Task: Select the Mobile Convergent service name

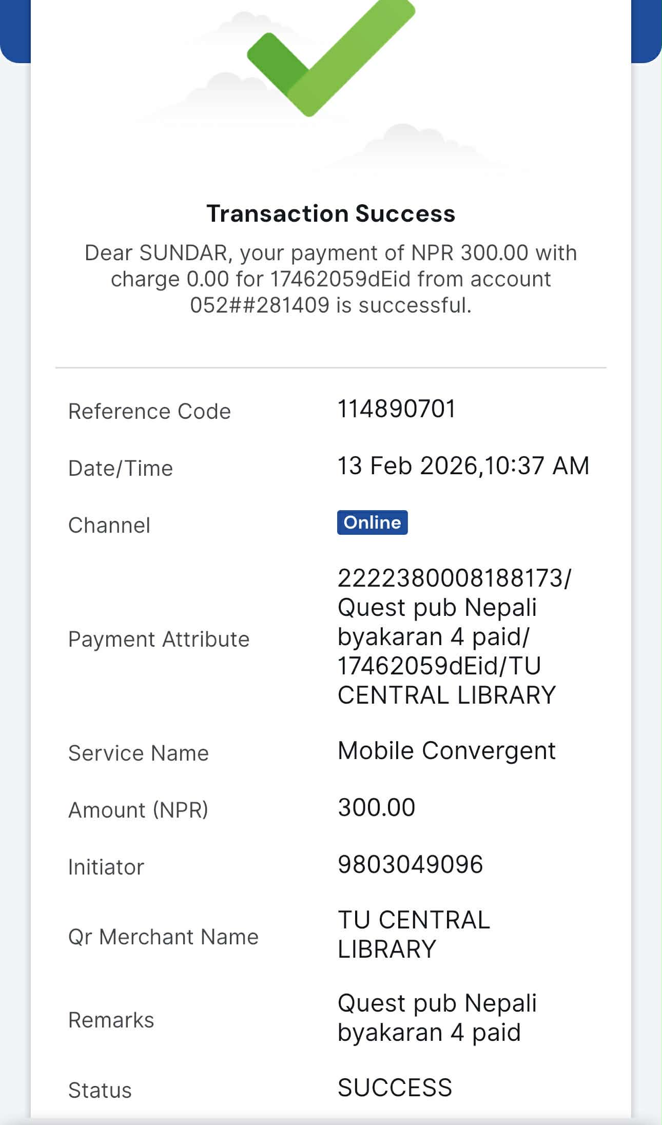Action: 446,751
